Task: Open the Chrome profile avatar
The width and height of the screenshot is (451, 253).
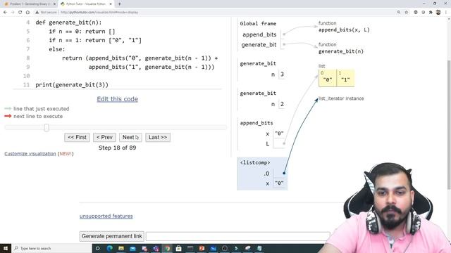Action: coord(438,13)
